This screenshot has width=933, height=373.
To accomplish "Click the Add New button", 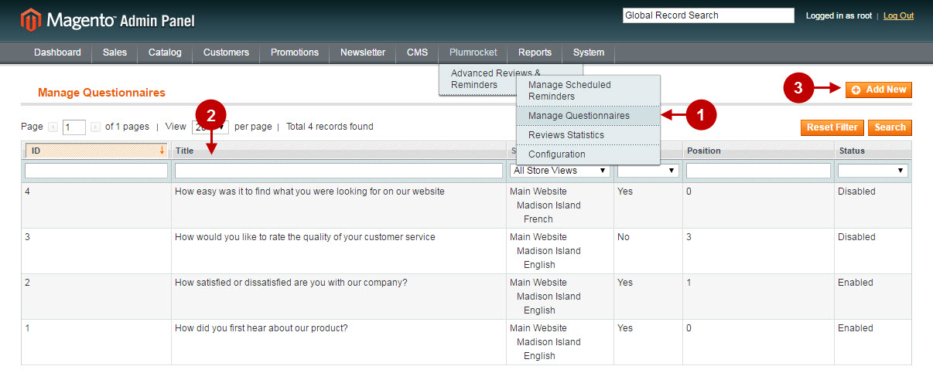I will (878, 90).
